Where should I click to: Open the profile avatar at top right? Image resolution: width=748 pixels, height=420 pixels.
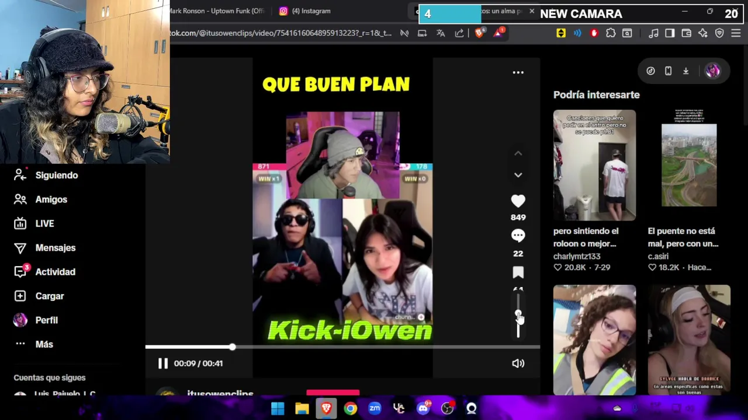[x=712, y=71]
